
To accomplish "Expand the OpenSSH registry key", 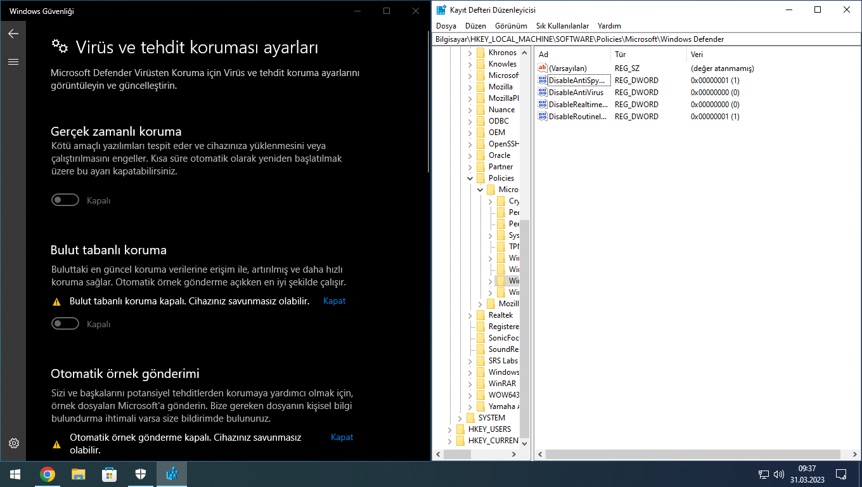I will point(470,144).
